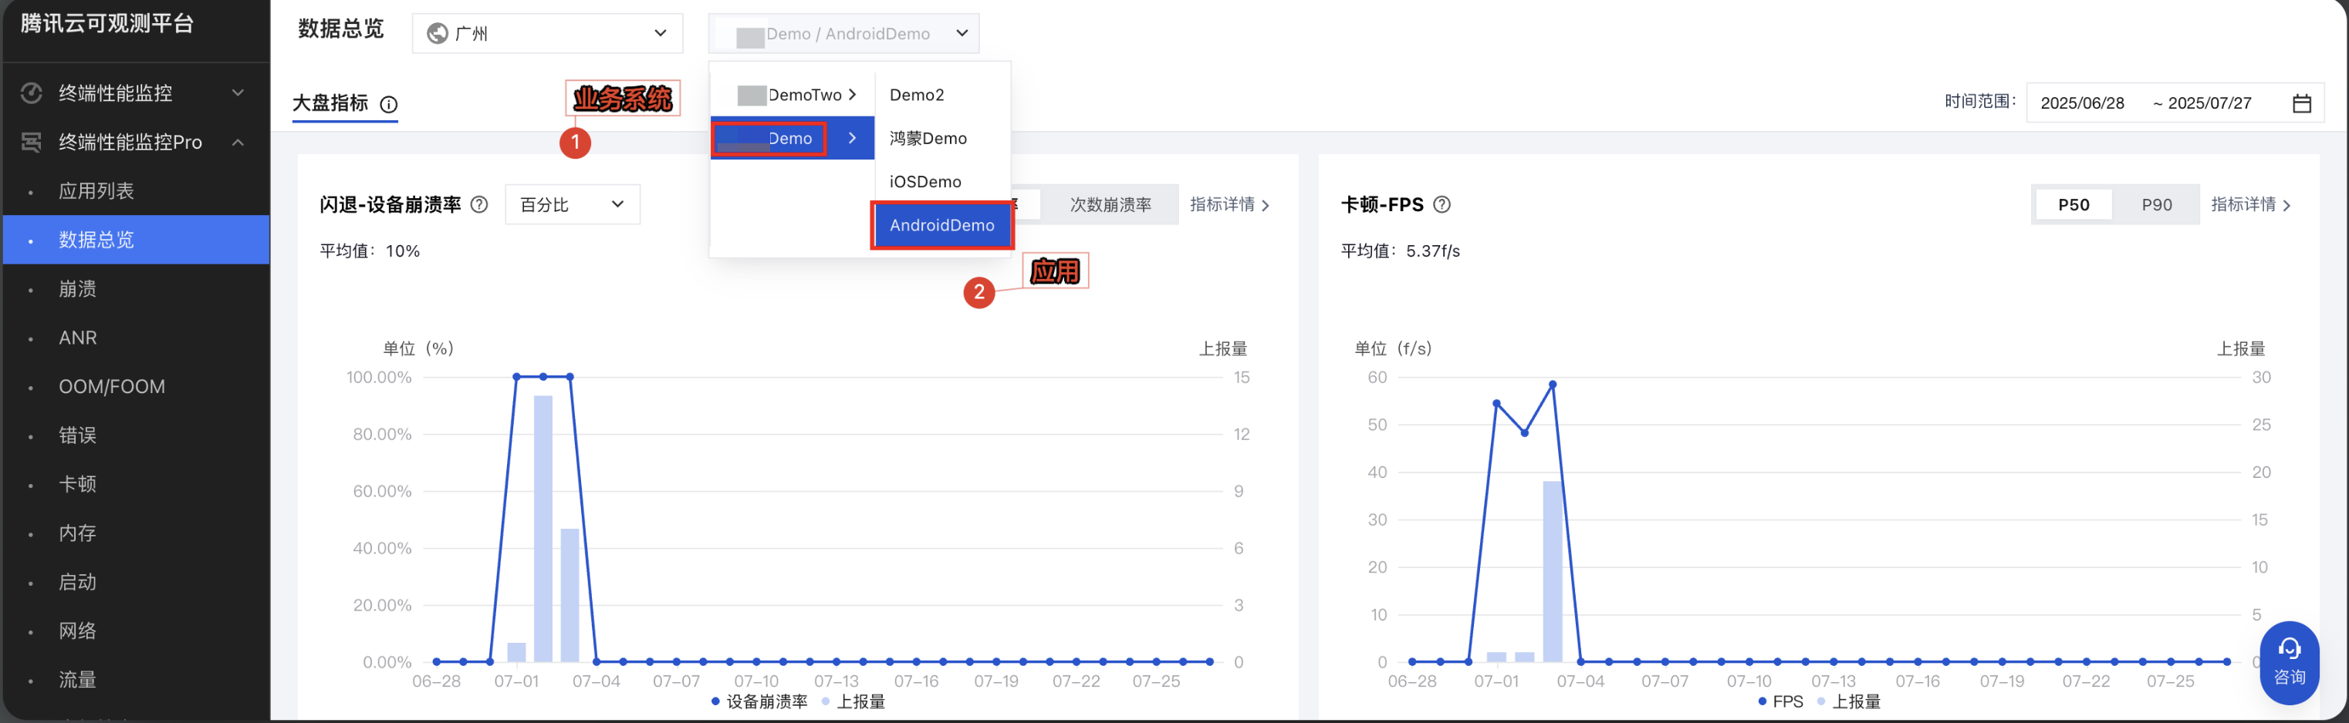Click the 终端性能监控 gauge icon
This screenshot has width=2349, height=723.
31,92
